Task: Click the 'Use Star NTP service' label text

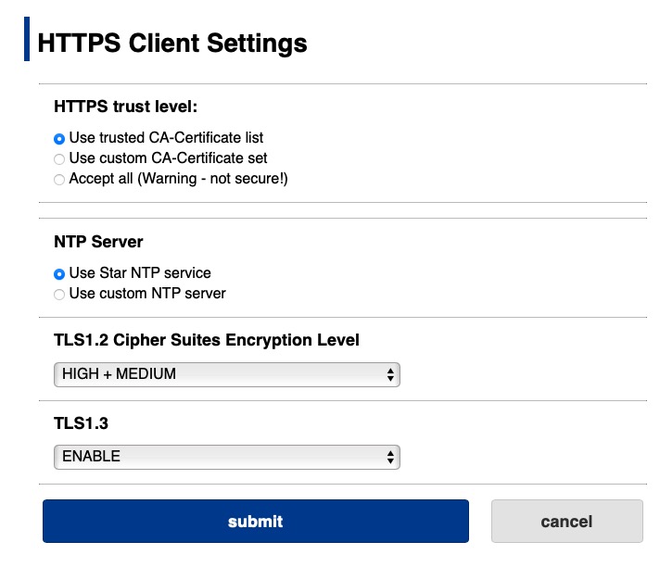Action: pyautogui.click(x=140, y=273)
